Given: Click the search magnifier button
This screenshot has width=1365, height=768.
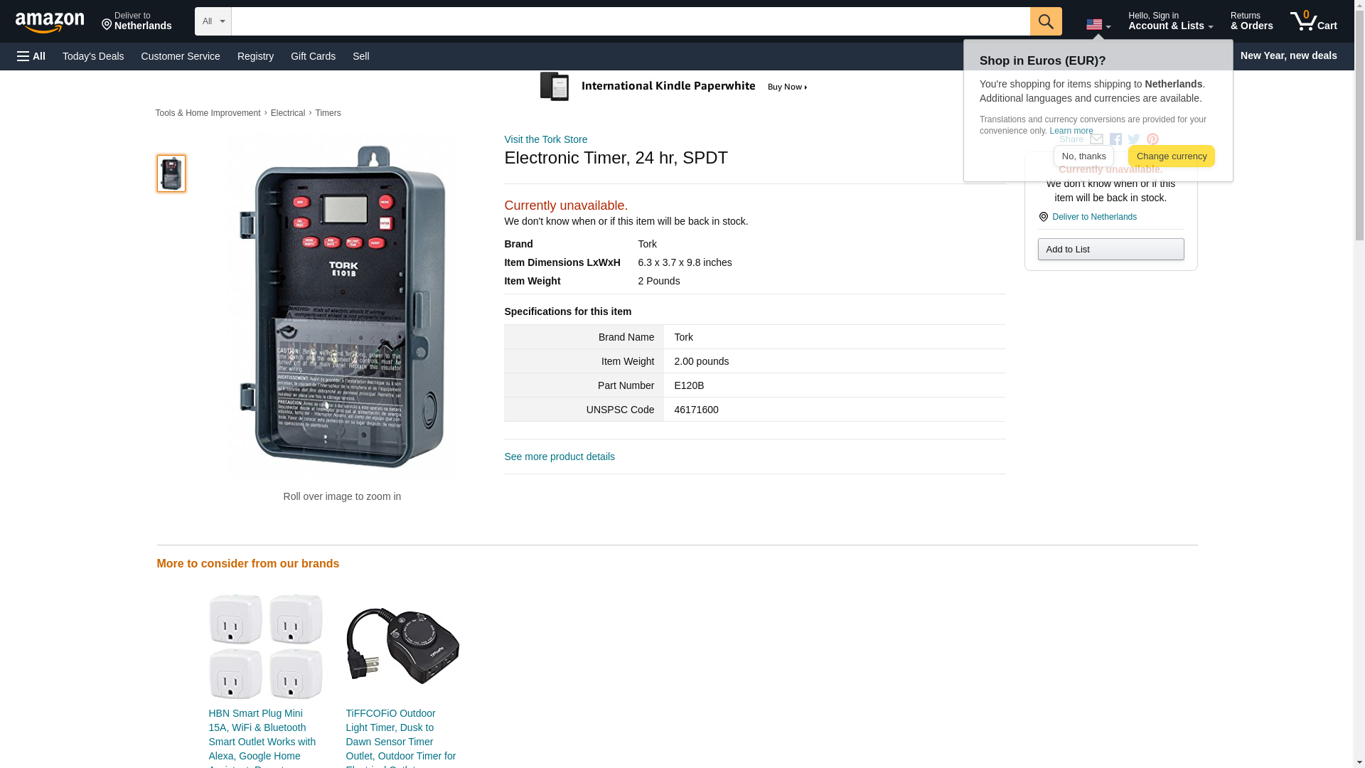Looking at the screenshot, I should click(x=1045, y=21).
